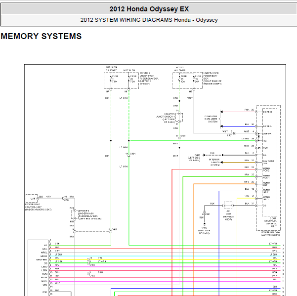Click the "E24" terminal label
The height and width of the screenshot is (296, 297).
72,208
